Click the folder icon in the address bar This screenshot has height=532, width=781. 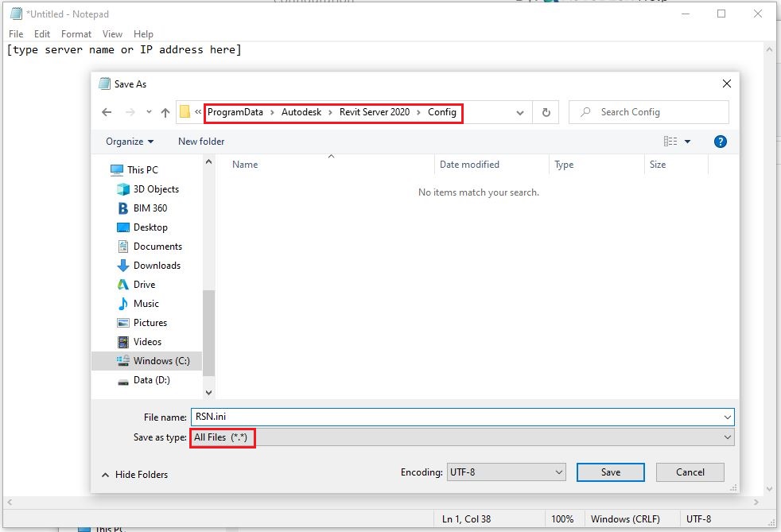(x=185, y=112)
